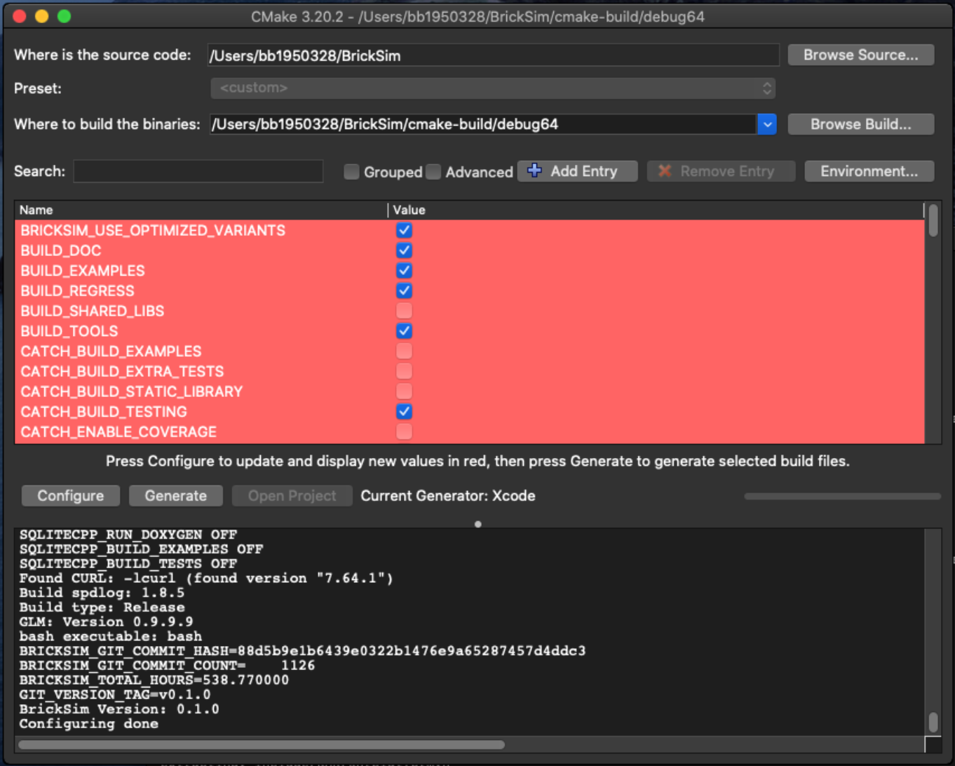The image size is (955, 766).
Task: Click the yellow minimize window button
Action: [41, 16]
